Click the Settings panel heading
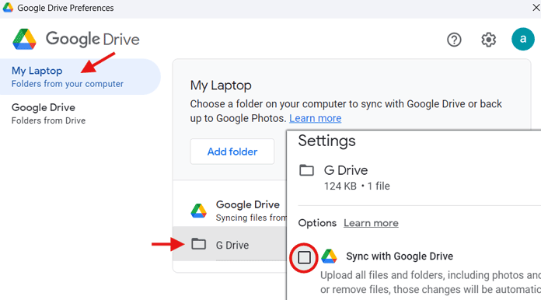The width and height of the screenshot is (541, 300). click(x=326, y=141)
